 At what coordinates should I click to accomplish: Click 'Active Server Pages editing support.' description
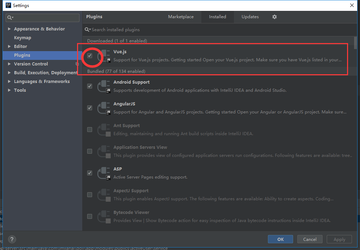pyautogui.click(x=150, y=177)
